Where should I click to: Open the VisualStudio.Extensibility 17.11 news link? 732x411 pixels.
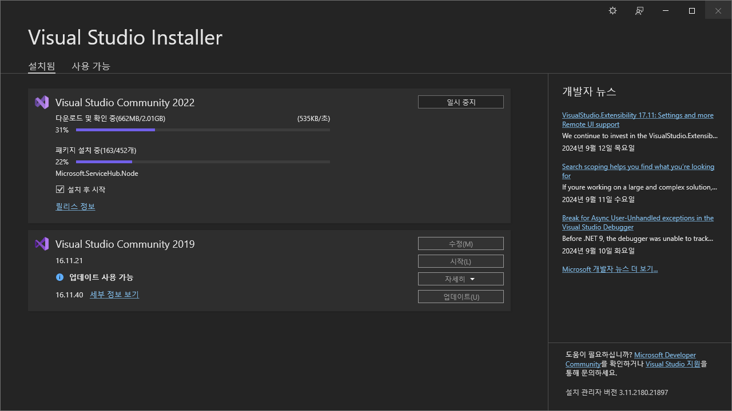point(638,120)
